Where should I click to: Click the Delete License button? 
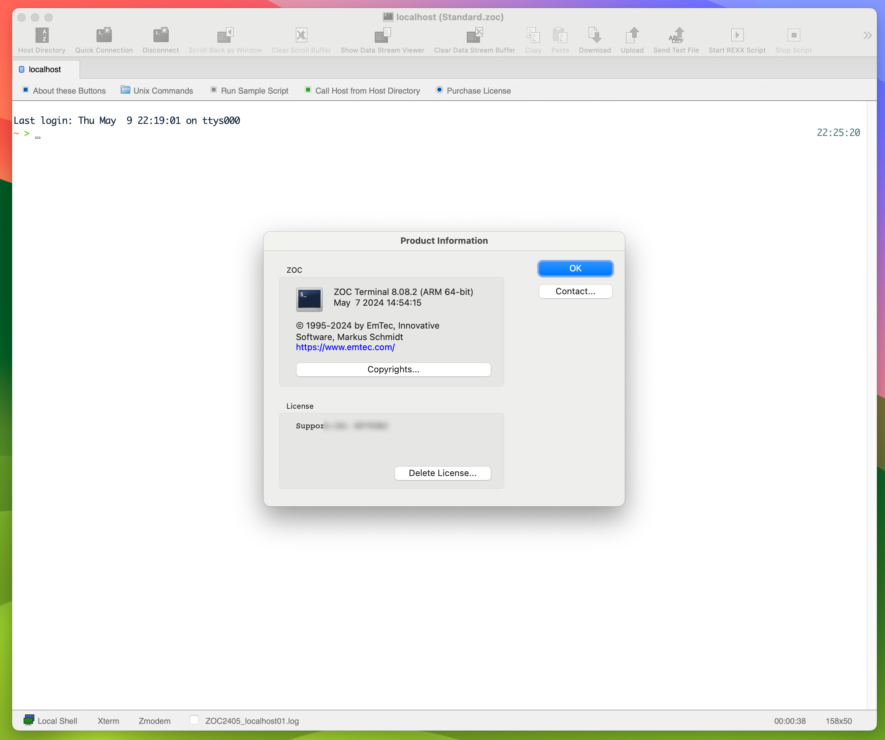[442, 472]
